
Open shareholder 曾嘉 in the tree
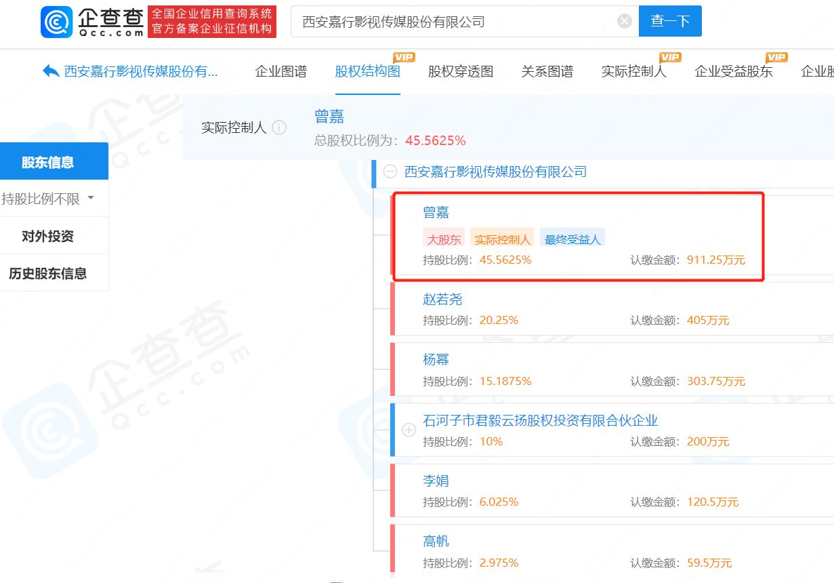click(436, 213)
